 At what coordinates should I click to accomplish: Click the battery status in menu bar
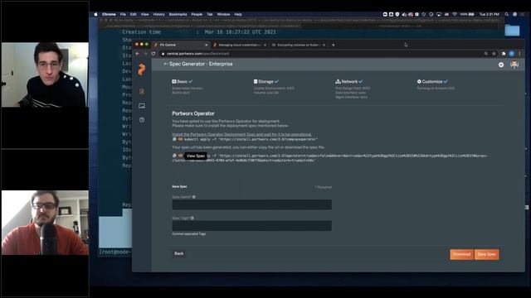point(467,14)
